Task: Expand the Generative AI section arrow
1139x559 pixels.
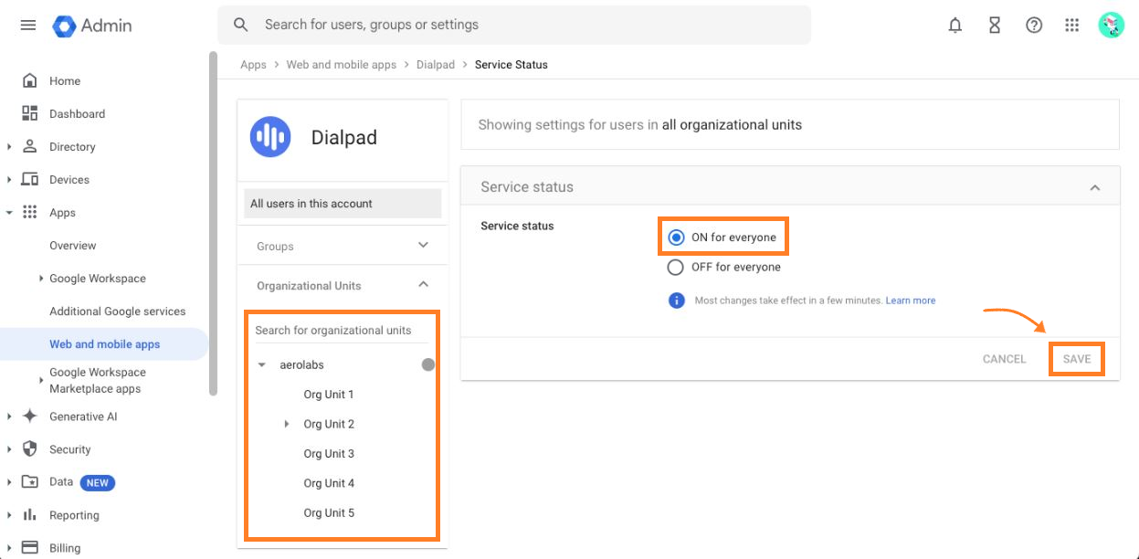Action: tap(9, 417)
